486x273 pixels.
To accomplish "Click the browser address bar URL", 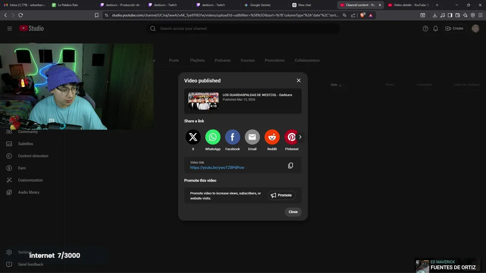I will coord(225,15).
